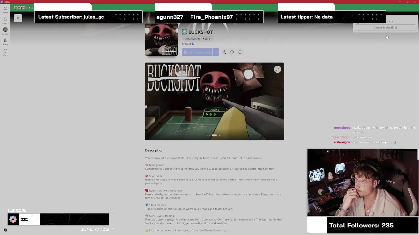Open the three-dot options menu
The image size is (419, 235).
click(232, 52)
